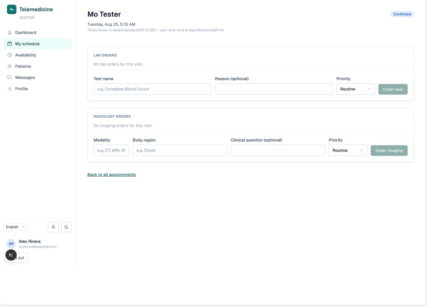428x307 pixels.
Task: Focus the Test name input field
Action: coord(152,89)
